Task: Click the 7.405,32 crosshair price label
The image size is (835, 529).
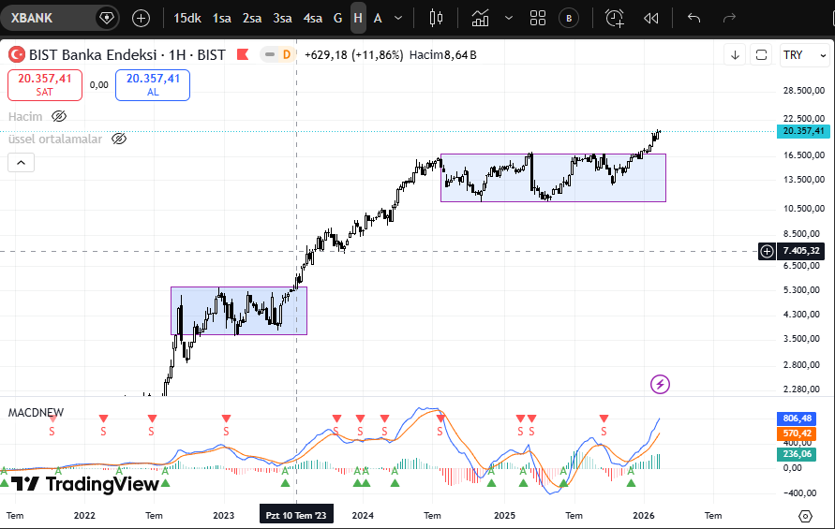Action: (803, 251)
